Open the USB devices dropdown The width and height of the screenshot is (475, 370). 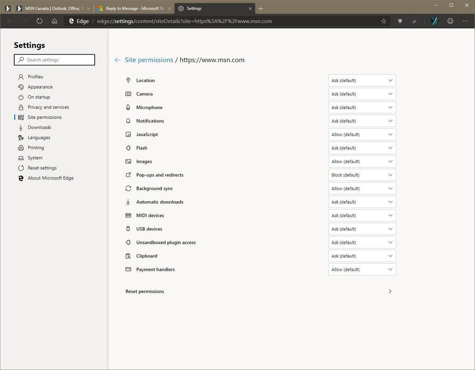pos(362,229)
